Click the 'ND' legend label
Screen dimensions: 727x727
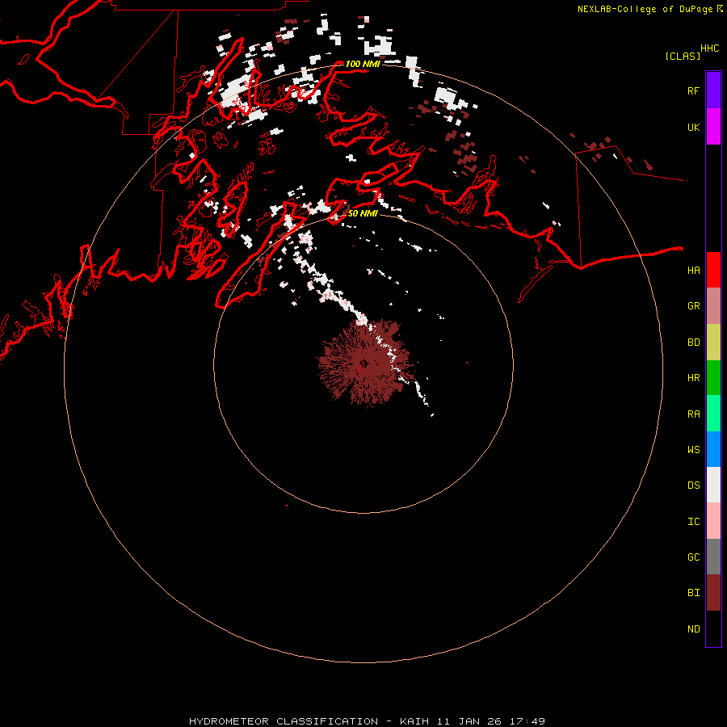(x=693, y=629)
